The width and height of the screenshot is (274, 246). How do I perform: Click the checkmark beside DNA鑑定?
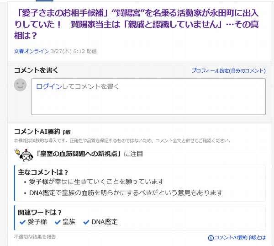coord(86,222)
